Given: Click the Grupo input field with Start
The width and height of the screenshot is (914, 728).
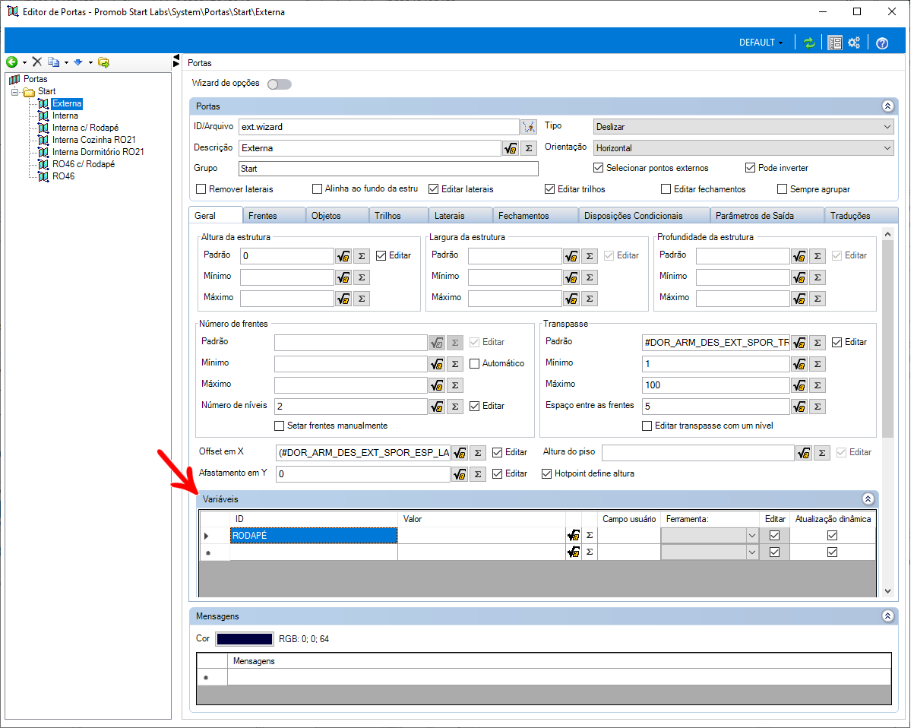Looking at the screenshot, I should (388, 169).
